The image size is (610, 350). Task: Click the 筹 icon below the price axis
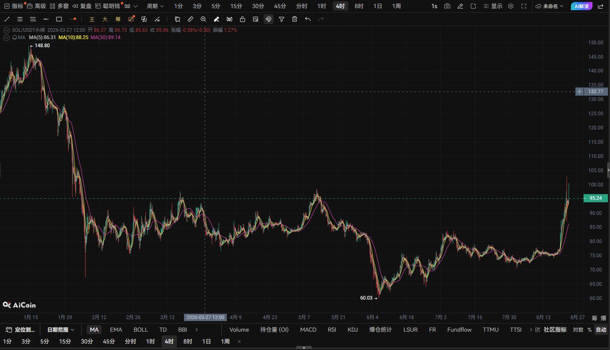595,318
